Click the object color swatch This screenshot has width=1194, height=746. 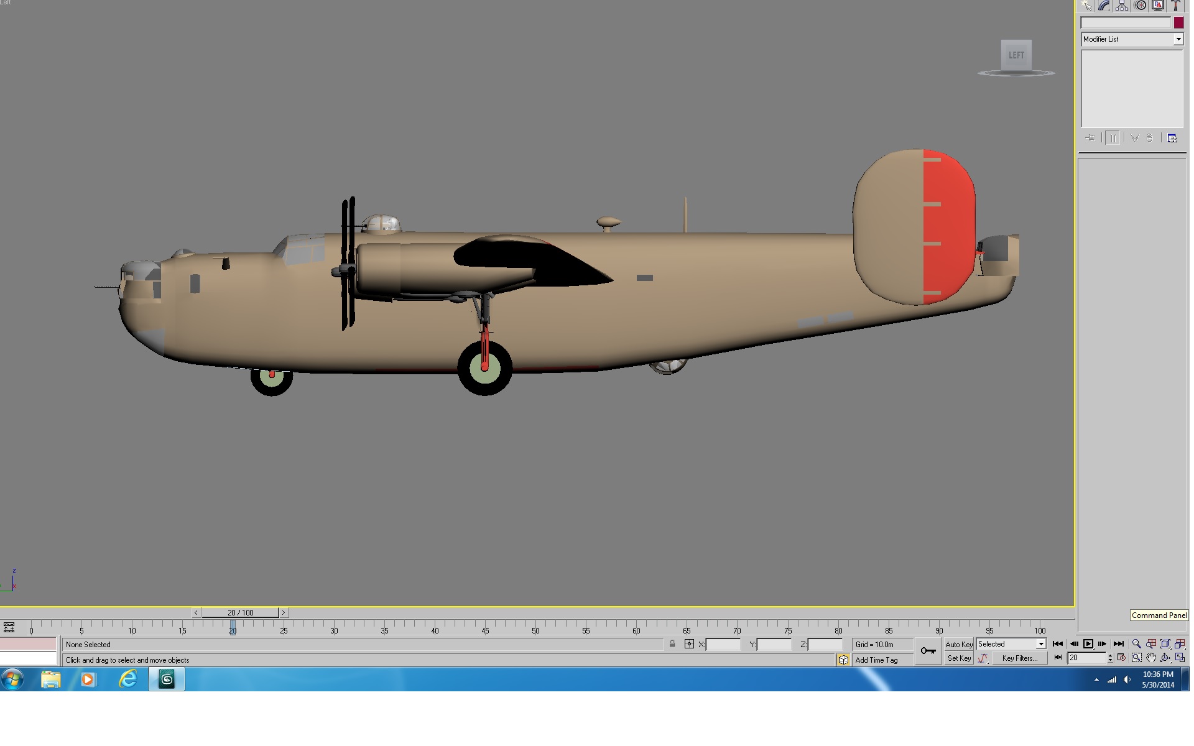[x=1178, y=22]
